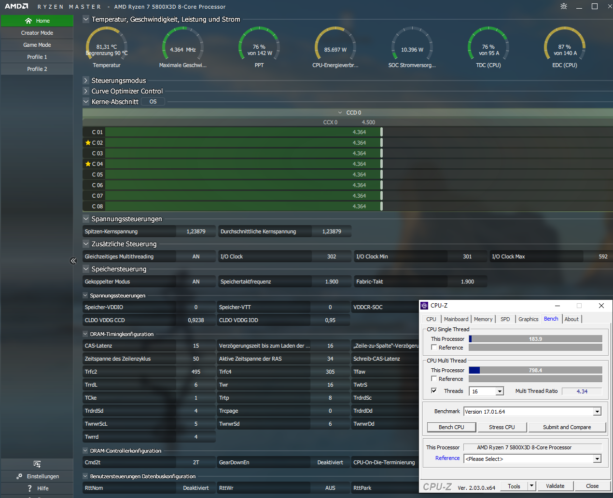Click the C 08 core frequency bar
613x498 pixels.
click(x=243, y=206)
